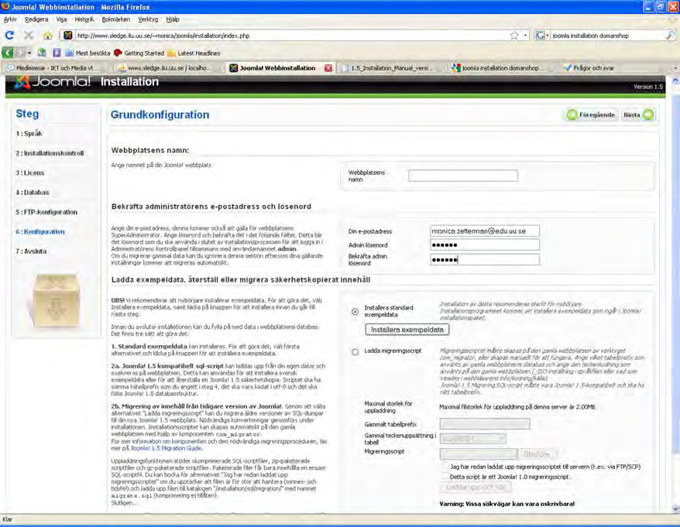Open the Hjälp menu

(173, 19)
